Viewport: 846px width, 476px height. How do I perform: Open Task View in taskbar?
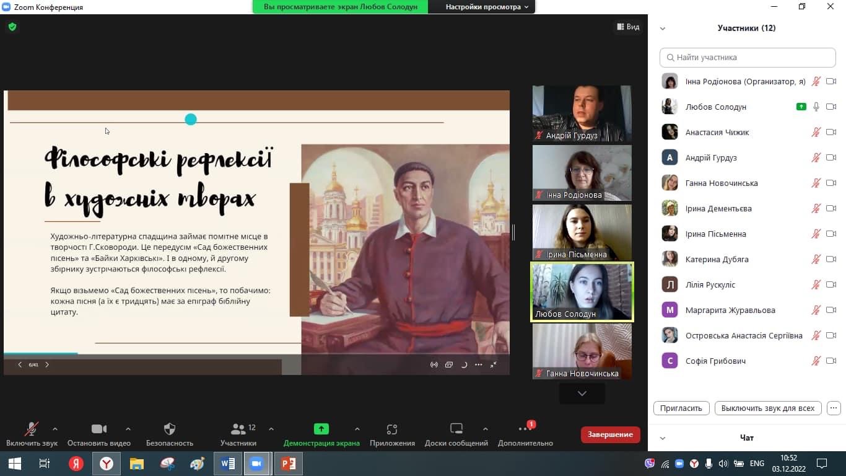point(45,464)
